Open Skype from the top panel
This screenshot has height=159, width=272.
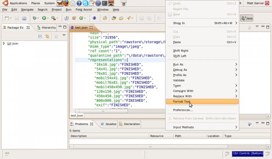click(85, 3)
